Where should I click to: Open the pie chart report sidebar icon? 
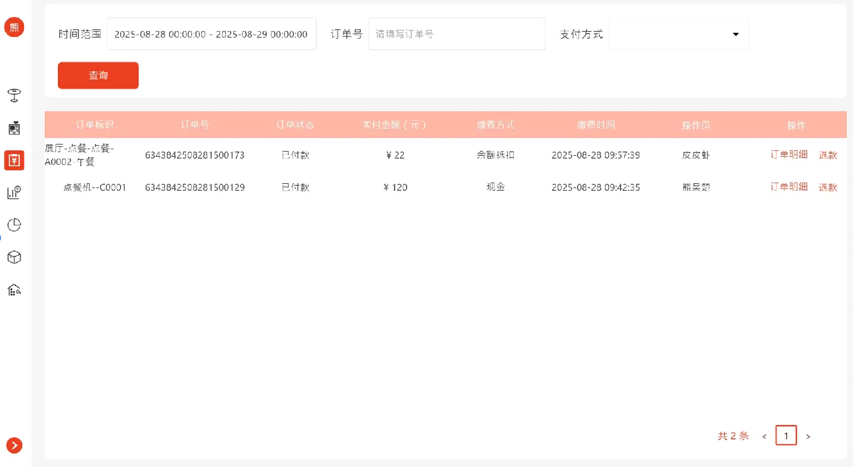pyautogui.click(x=14, y=225)
